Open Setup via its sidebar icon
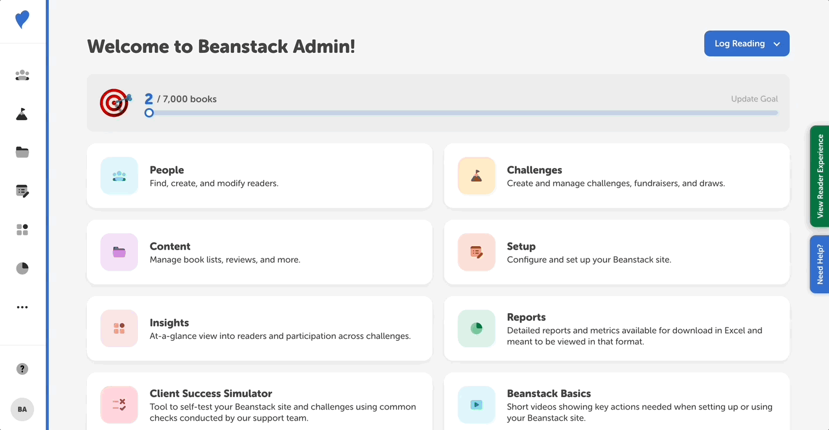Viewport: 829px width, 430px height. [22, 191]
